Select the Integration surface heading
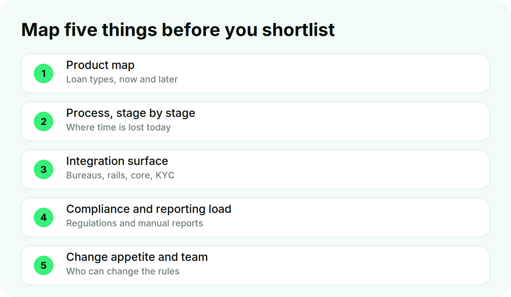511x297 pixels. pos(117,161)
